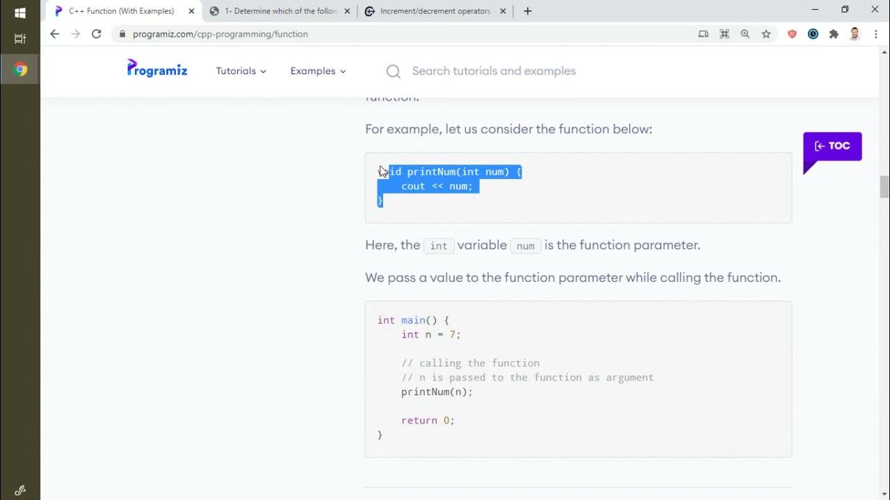890x500 pixels.
Task: Click the zoom magnifier in address bar
Action: click(x=745, y=34)
